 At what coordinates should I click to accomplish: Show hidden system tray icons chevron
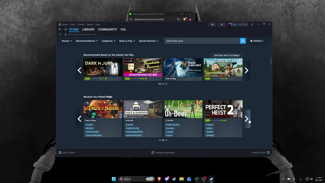pyautogui.click(x=283, y=179)
